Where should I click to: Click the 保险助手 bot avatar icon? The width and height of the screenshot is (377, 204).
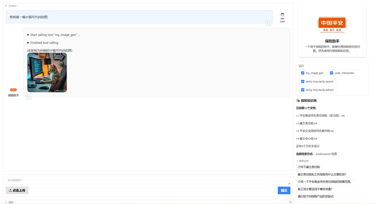pos(13,89)
